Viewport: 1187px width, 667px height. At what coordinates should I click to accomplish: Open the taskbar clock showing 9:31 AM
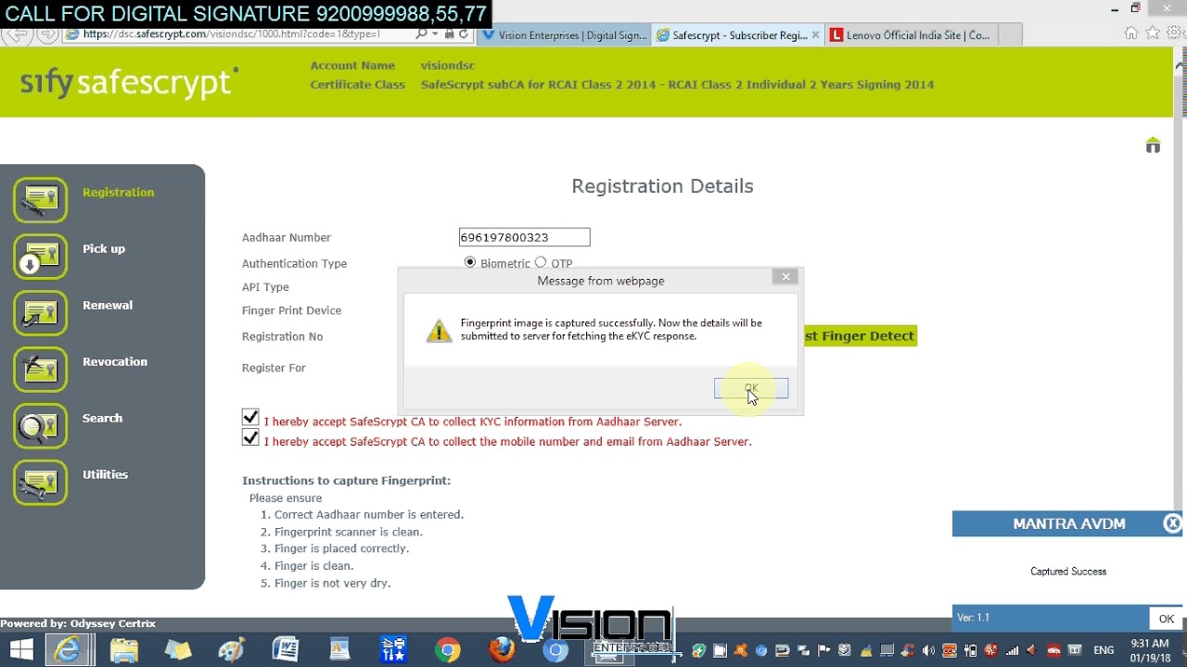click(x=1150, y=649)
